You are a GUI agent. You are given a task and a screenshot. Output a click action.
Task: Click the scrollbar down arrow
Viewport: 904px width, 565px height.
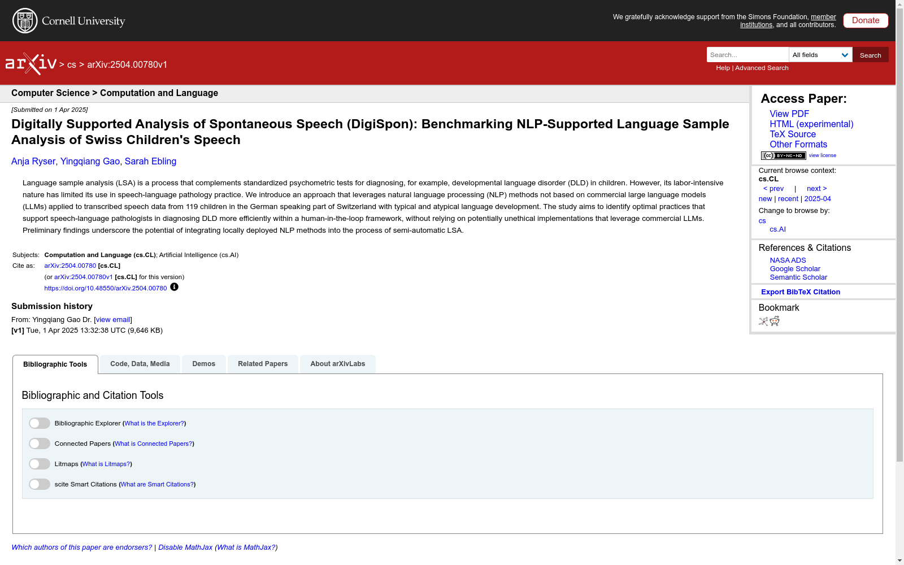tap(899, 560)
